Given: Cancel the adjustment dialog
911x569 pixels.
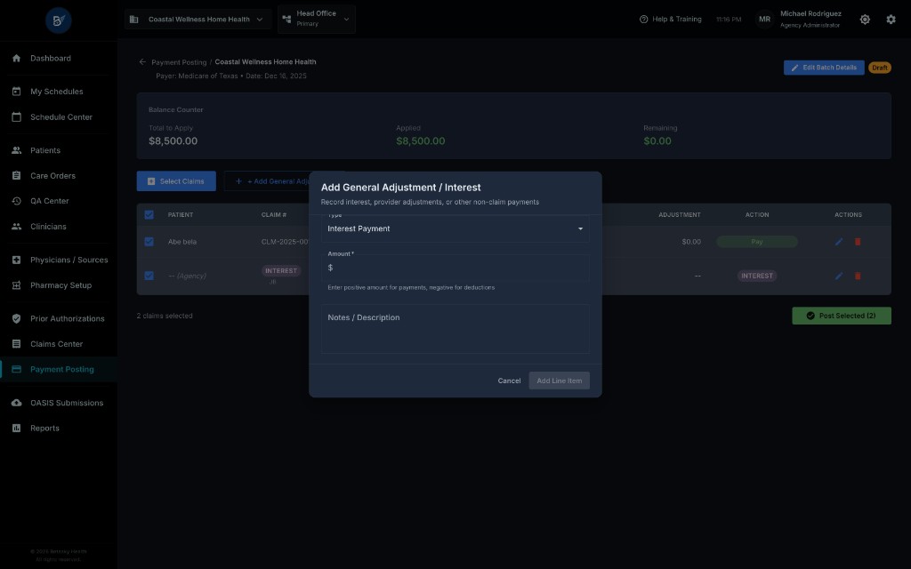Looking at the screenshot, I should (x=509, y=381).
